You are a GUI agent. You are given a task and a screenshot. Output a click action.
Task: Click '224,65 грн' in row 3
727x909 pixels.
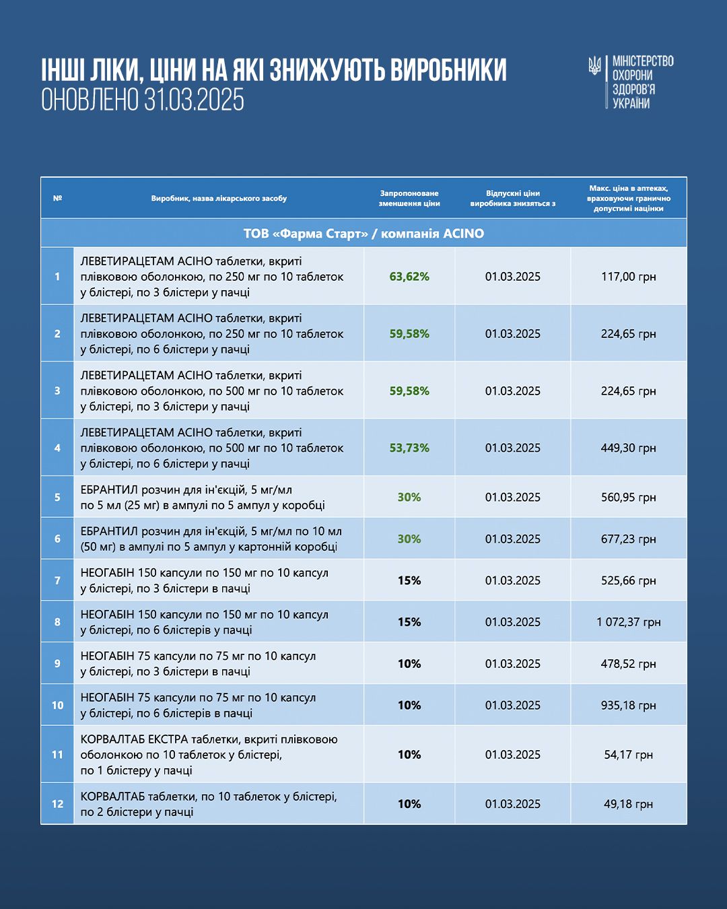tap(629, 391)
